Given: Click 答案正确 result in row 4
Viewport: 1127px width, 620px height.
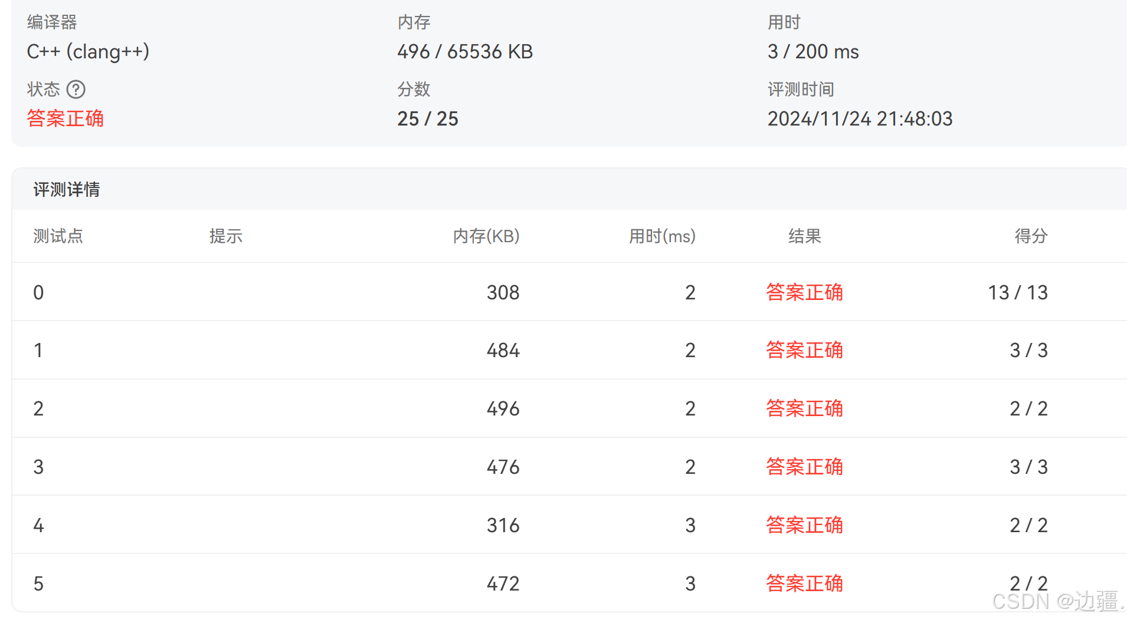Looking at the screenshot, I should [x=805, y=525].
